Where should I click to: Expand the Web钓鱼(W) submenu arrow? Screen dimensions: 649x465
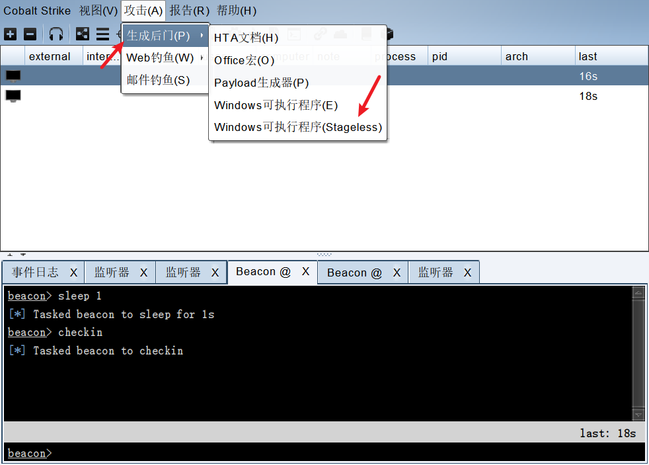[201, 58]
